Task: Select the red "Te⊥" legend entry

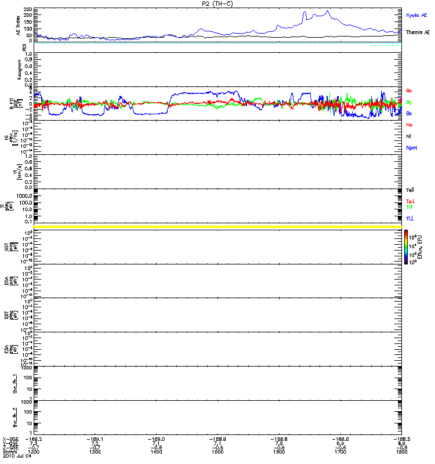Action: [x=410, y=201]
